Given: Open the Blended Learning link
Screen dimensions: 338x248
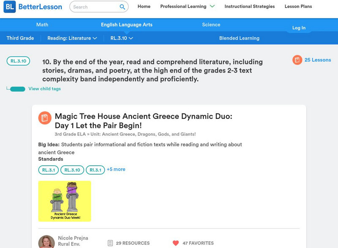Looking at the screenshot, I should [239, 38].
